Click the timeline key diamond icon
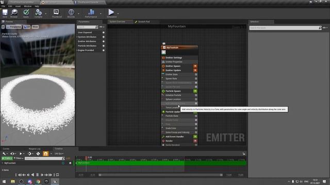This screenshot has width=330, height=185. 29,154
